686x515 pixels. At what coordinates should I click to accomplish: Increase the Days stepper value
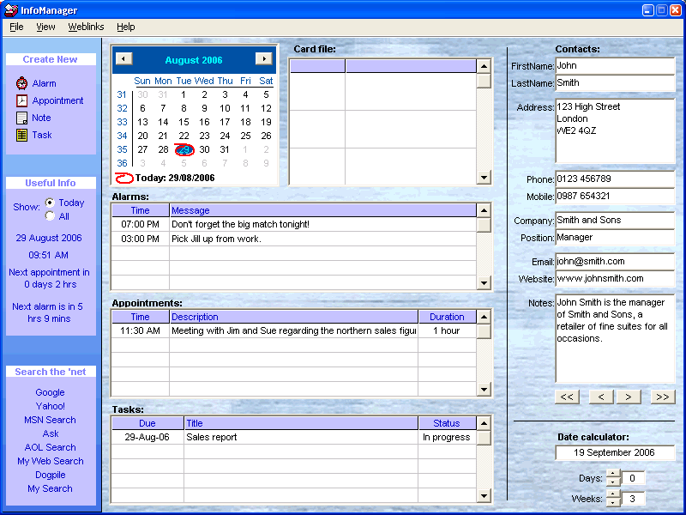click(x=613, y=475)
